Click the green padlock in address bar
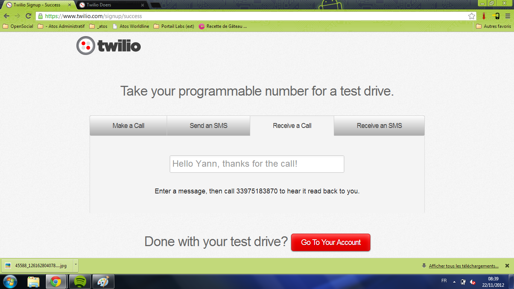The image size is (514, 289). click(x=40, y=16)
